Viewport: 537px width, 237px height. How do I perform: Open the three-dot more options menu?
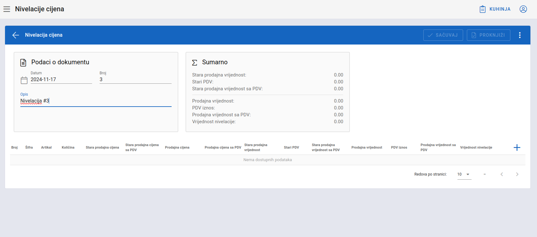520,35
